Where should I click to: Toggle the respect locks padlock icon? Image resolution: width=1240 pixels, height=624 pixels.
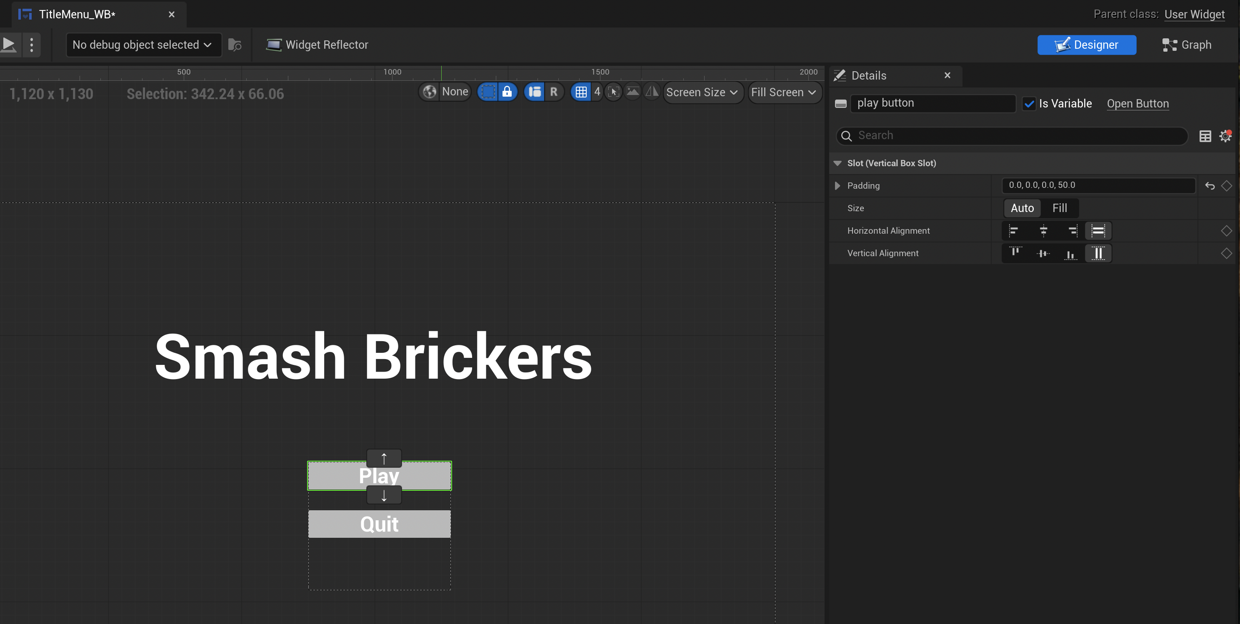[507, 91]
